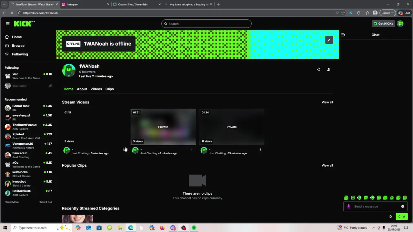413x232 pixels.
Task: Open the 01:34 private video thumbnail
Action: [232, 127]
